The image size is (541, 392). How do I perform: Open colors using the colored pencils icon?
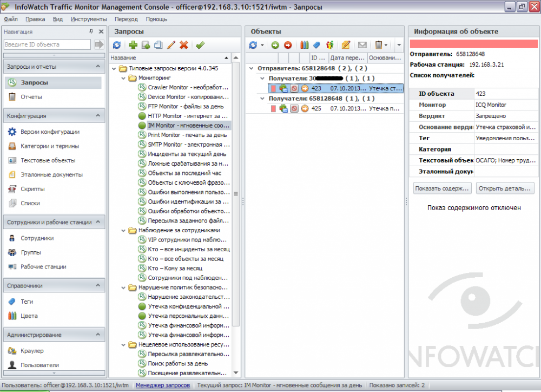click(x=304, y=45)
